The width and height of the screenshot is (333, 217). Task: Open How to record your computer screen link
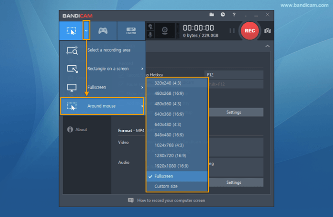pyautogui.click(x=171, y=200)
